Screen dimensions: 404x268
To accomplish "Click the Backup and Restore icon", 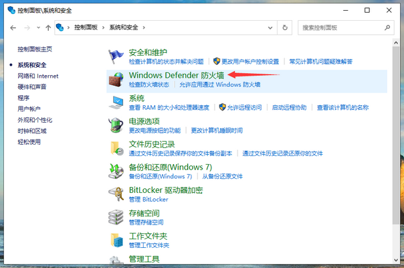I will point(117,171).
